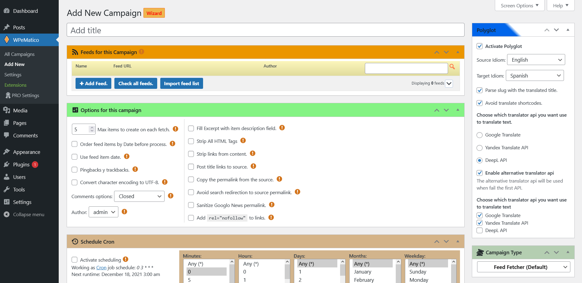Click Check all feeds button

click(136, 83)
